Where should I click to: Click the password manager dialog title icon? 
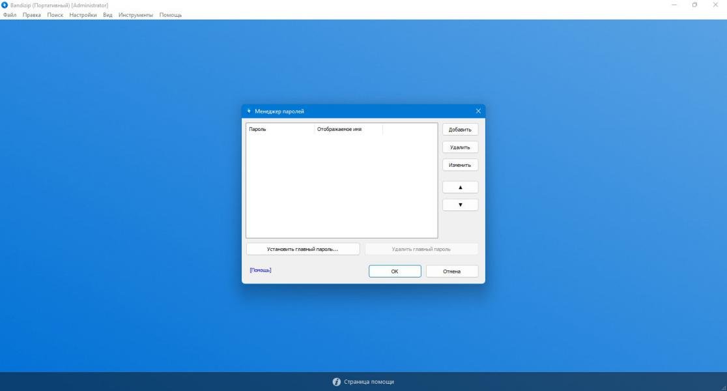pyautogui.click(x=249, y=111)
